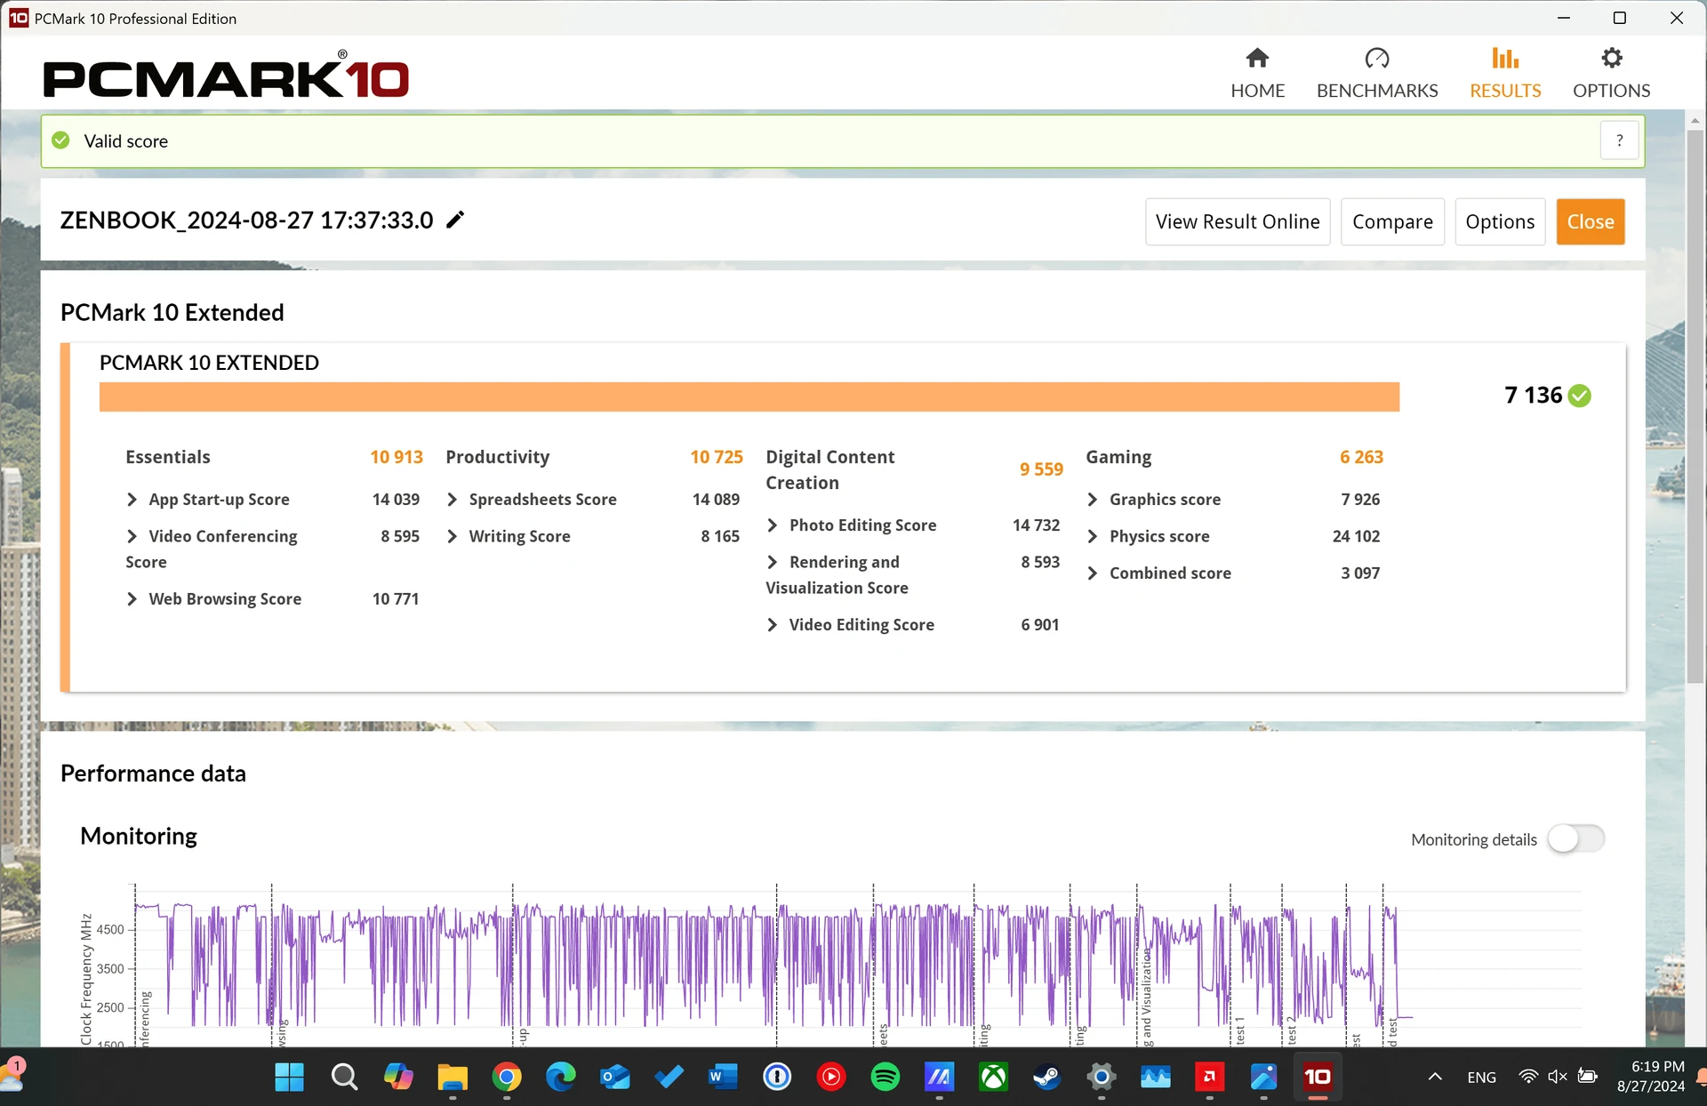1707x1106 pixels.
Task: Expand Video Editing Score
Action: 772,625
